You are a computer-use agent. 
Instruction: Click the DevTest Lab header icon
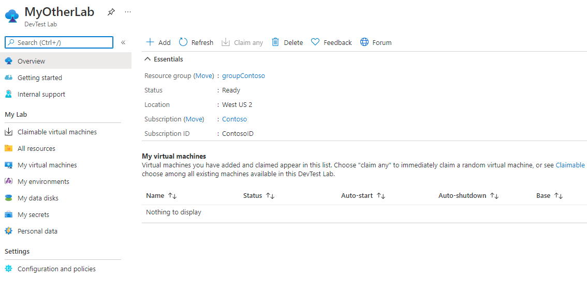coord(12,16)
